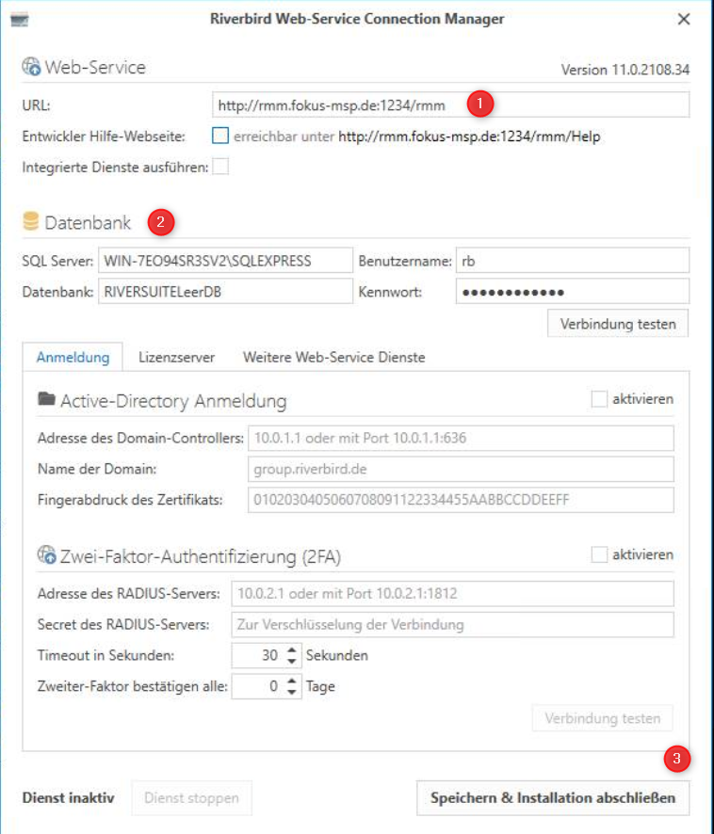Image resolution: width=714 pixels, height=834 pixels.
Task: Click Fingerabdruck des Zertifikats field
Action: (462, 500)
